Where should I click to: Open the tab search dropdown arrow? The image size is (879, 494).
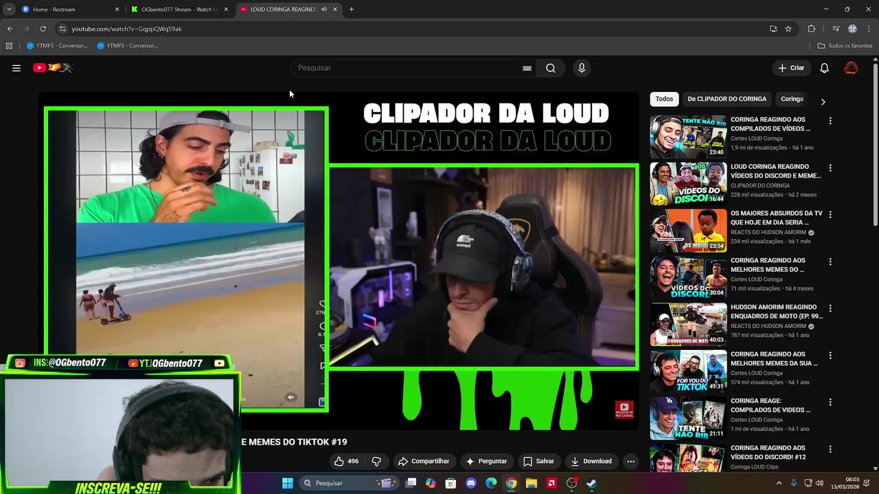(x=9, y=9)
